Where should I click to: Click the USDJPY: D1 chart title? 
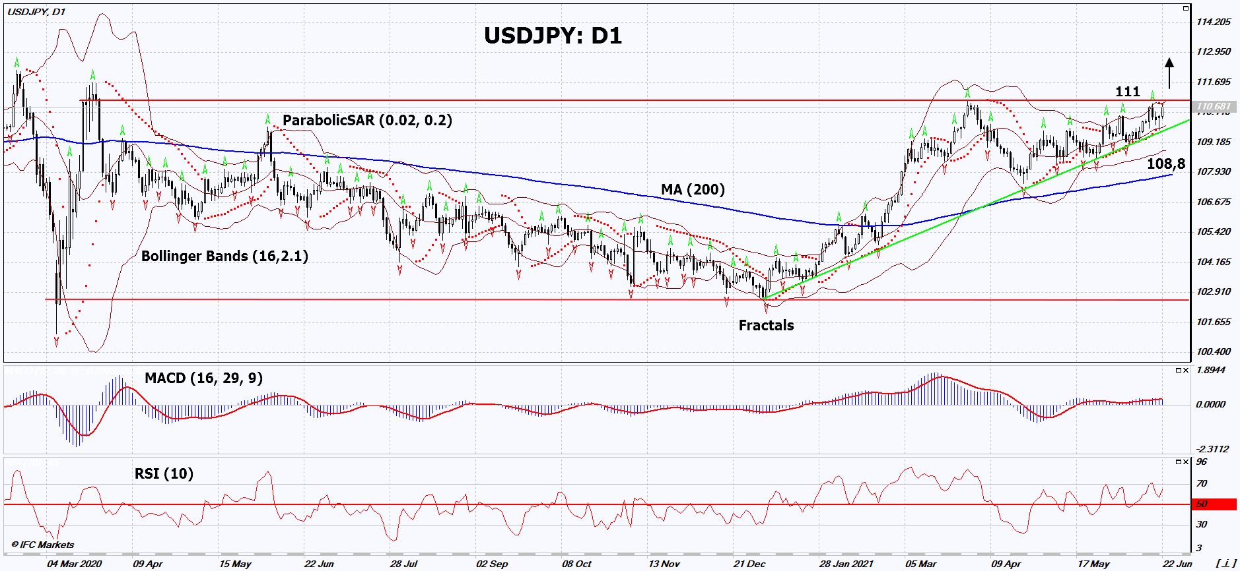(553, 36)
